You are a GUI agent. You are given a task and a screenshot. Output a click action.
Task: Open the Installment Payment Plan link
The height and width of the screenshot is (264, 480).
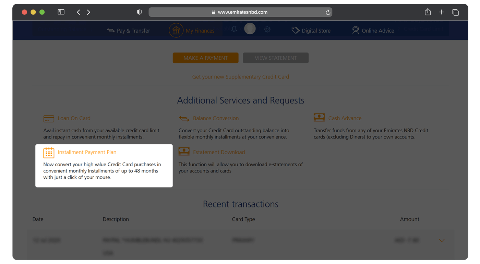pyautogui.click(x=87, y=152)
